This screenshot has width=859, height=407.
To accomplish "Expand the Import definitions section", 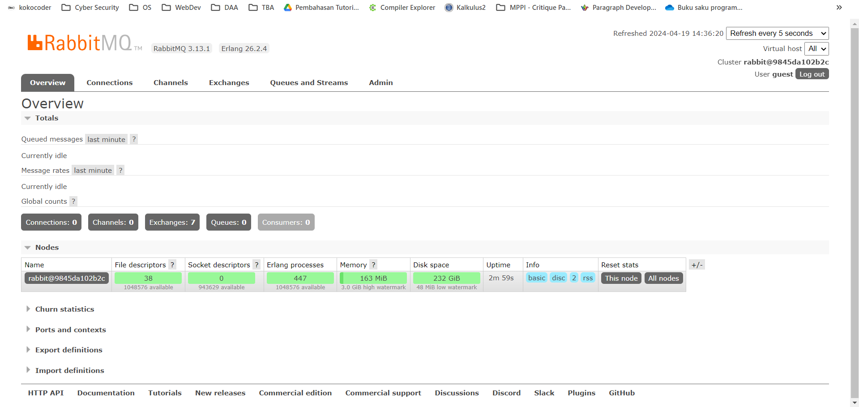I will pos(65,371).
